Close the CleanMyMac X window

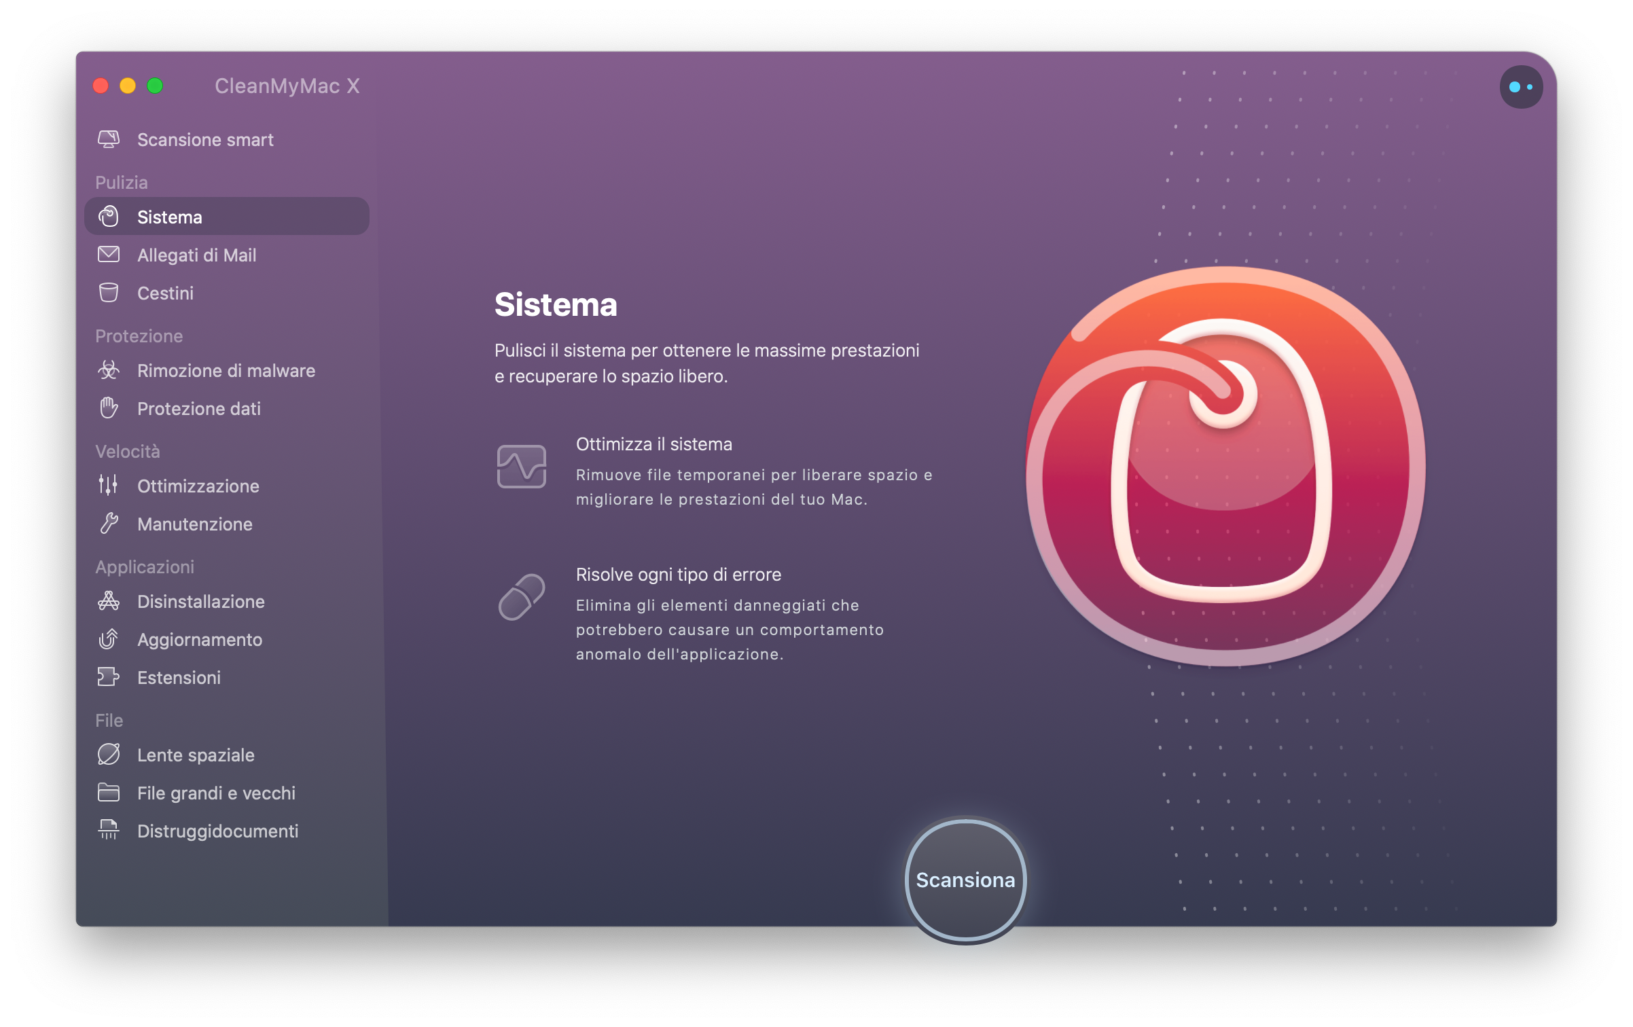click(x=101, y=86)
